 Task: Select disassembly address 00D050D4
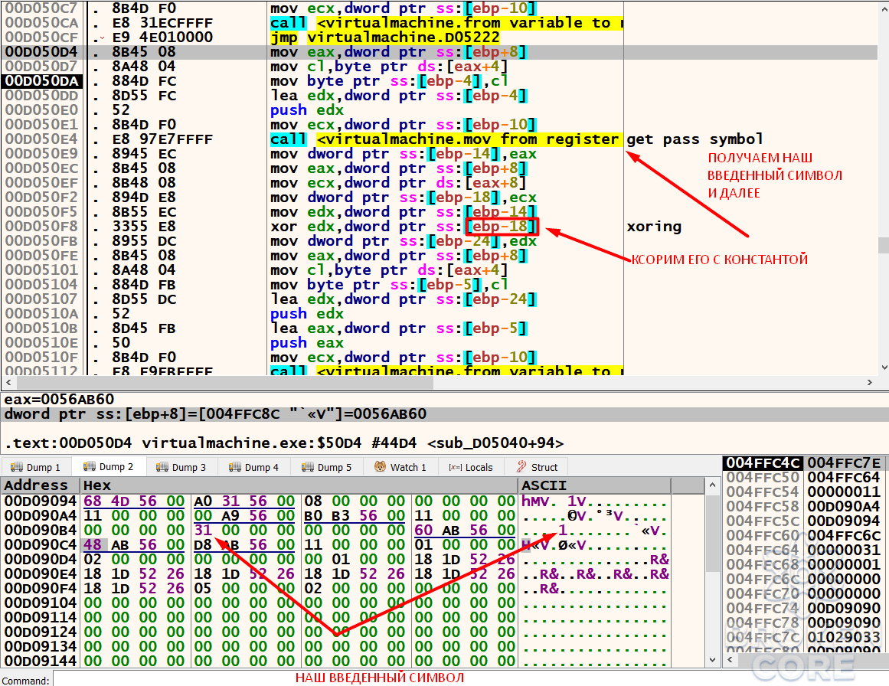pyautogui.click(x=42, y=52)
